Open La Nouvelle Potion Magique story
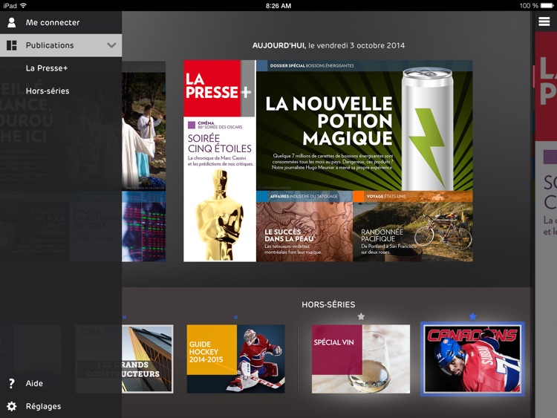Screen dimensions: 557x418 (365, 125)
